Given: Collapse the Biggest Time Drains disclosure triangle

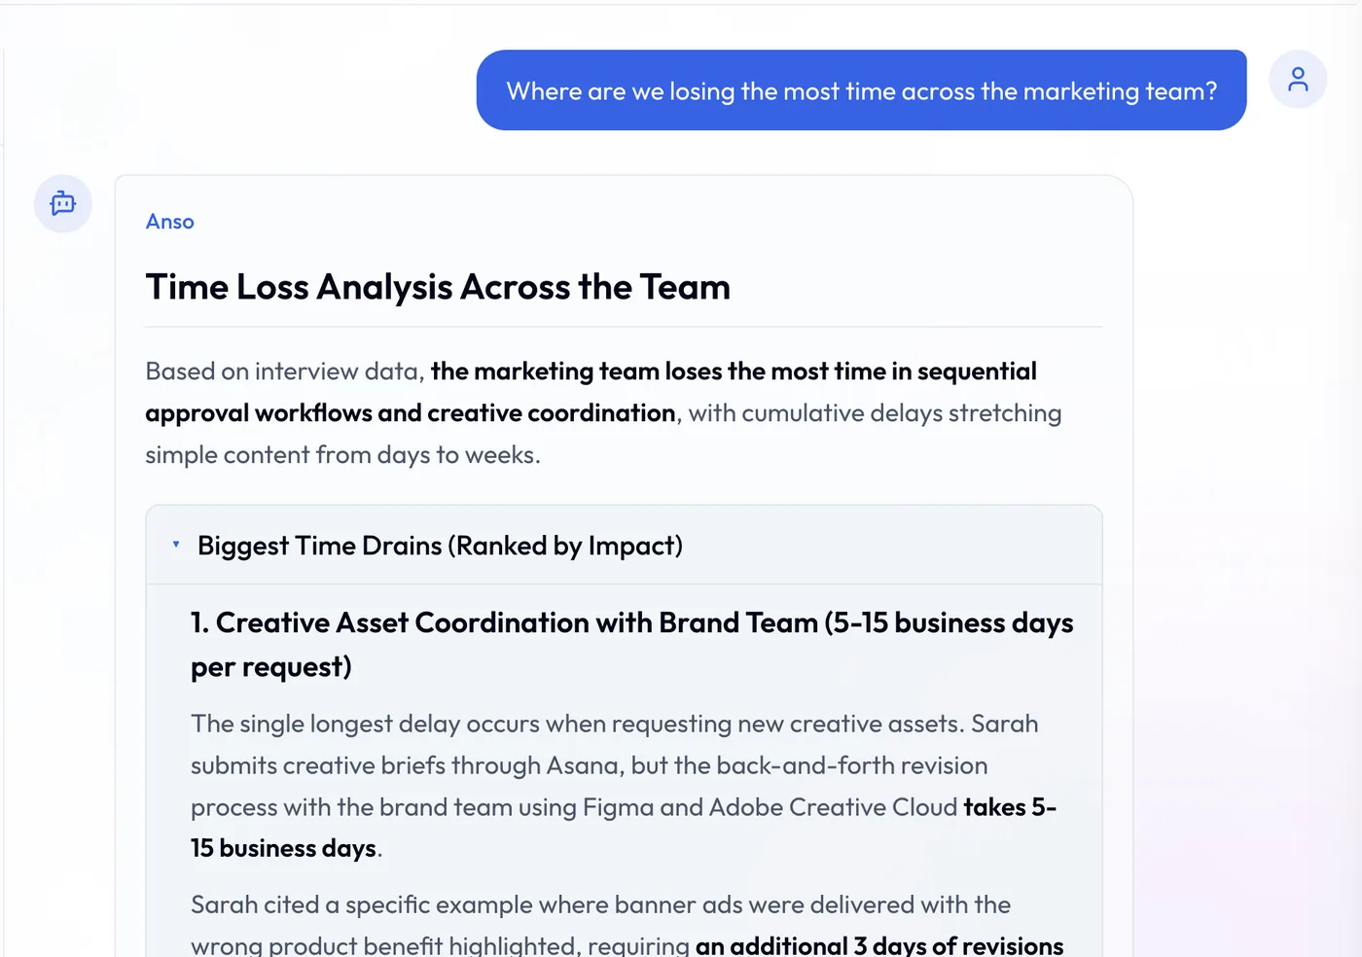Looking at the screenshot, I should tap(176, 545).
